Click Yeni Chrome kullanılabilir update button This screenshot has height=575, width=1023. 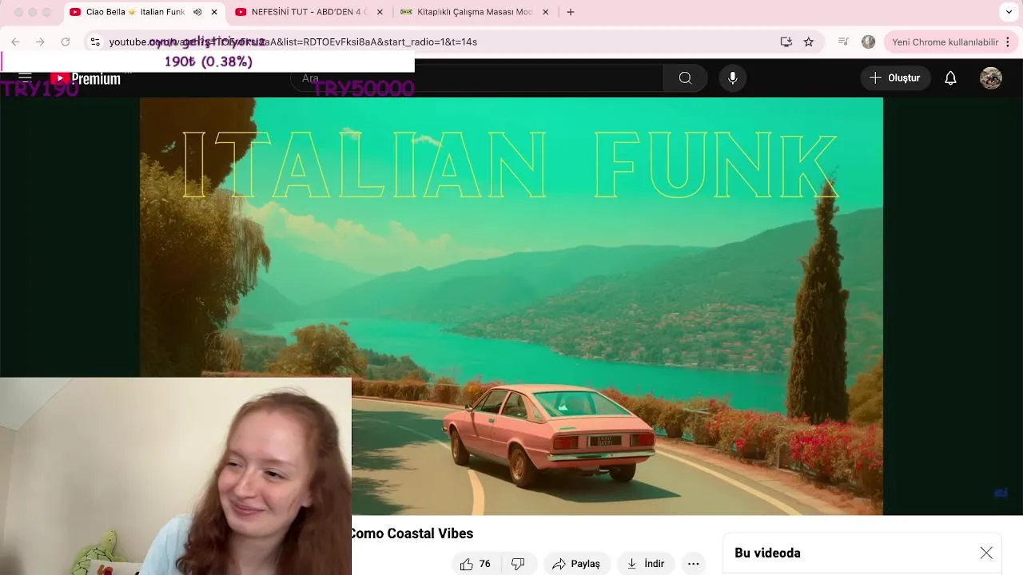945,42
